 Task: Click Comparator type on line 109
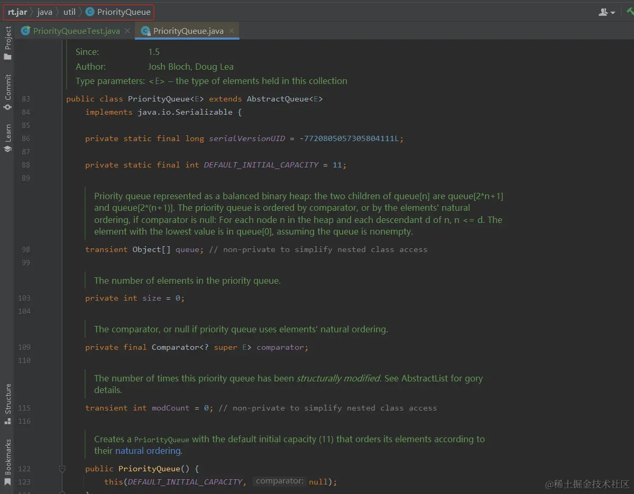[x=176, y=347]
